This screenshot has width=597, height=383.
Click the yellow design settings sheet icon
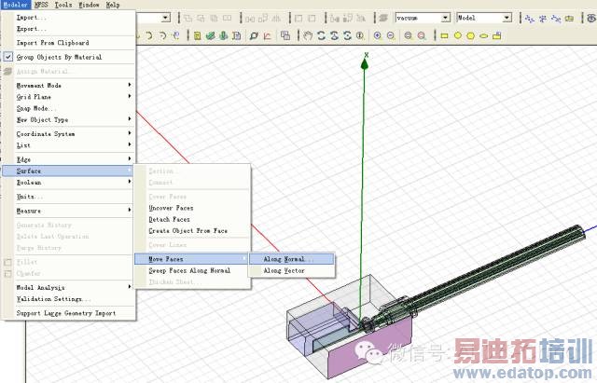[x=197, y=35]
